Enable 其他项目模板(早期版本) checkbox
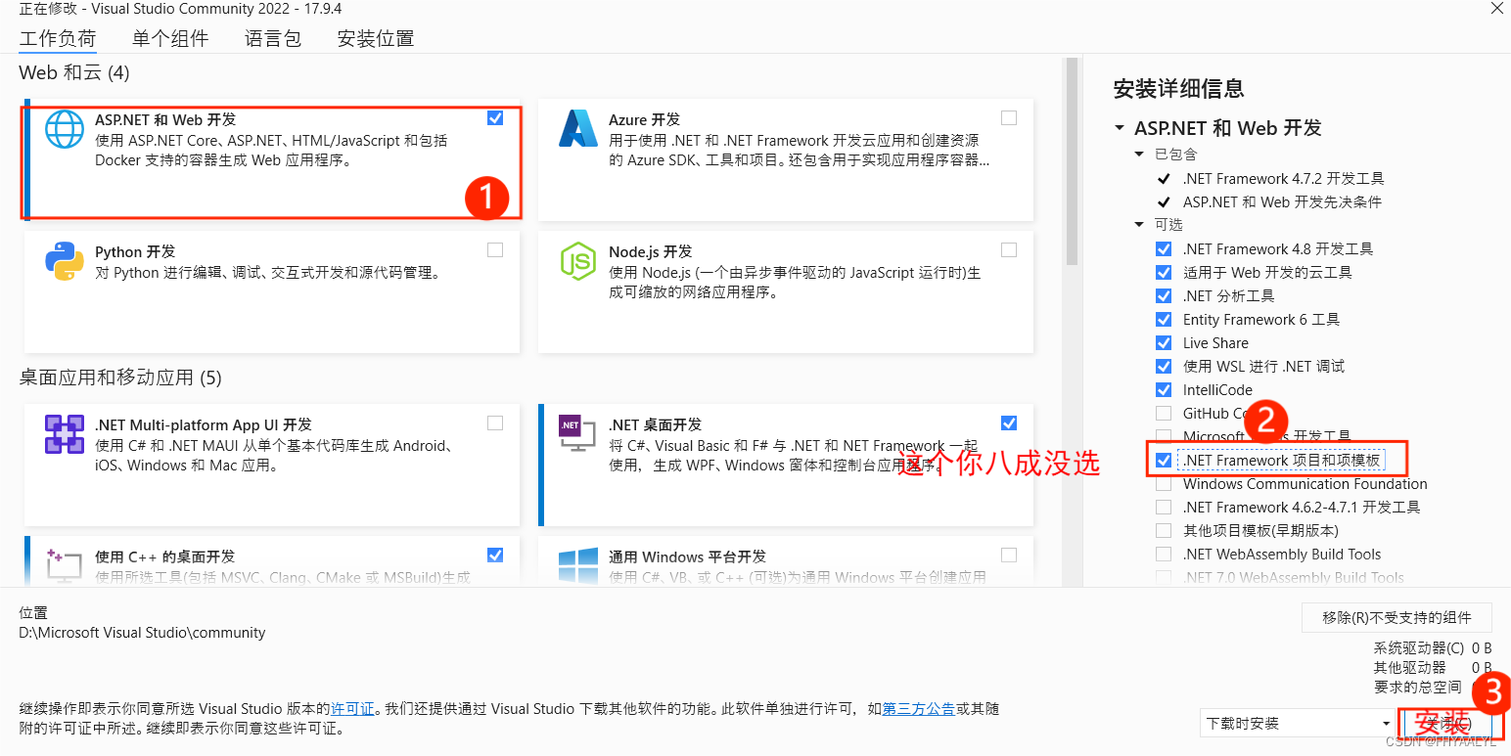The width and height of the screenshot is (1511, 756). (x=1164, y=531)
